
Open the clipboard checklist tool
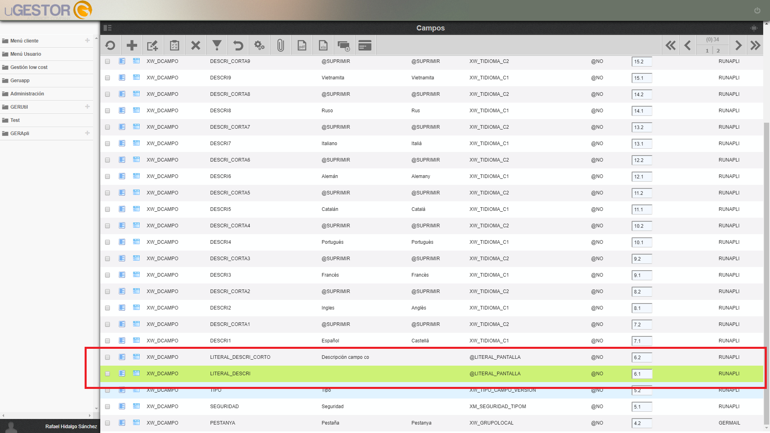pyautogui.click(x=174, y=46)
